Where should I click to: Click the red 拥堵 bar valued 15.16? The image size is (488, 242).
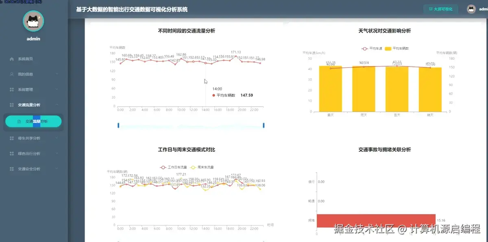[x=376, y=220]
